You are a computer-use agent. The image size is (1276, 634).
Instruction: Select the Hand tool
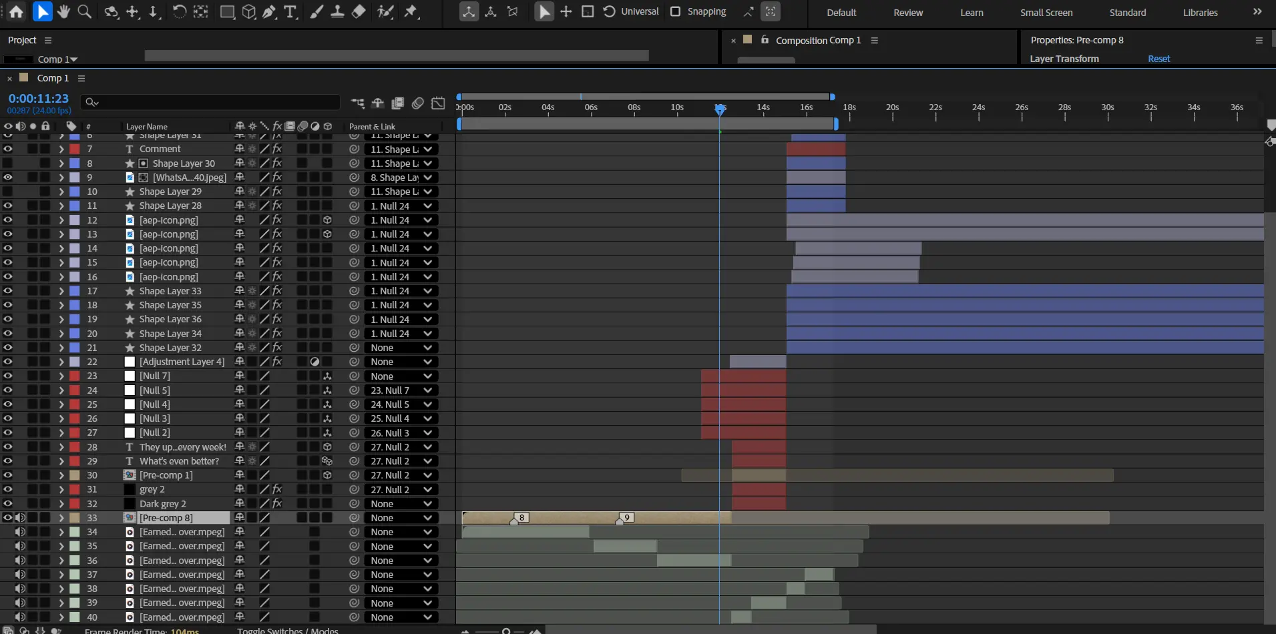click(63, 11)
